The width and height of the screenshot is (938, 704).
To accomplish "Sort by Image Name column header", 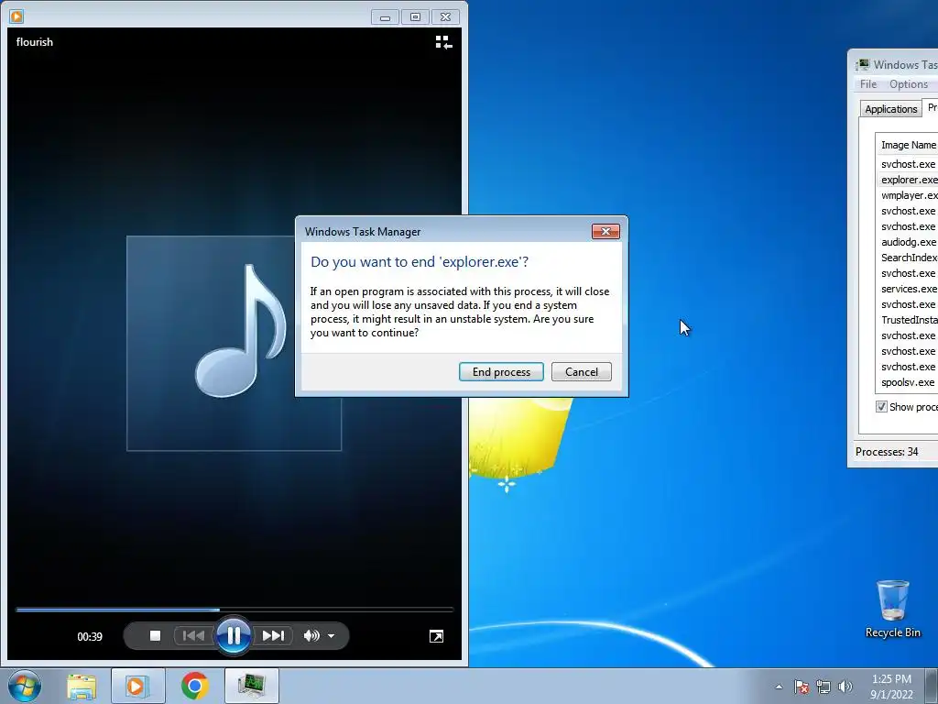I will 908,145.
